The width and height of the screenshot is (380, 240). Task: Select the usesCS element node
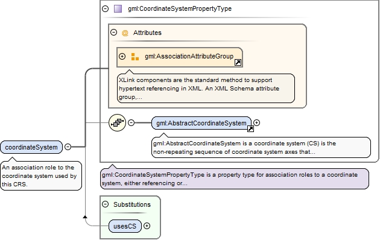pyautogui.click(x=125, y=226)
